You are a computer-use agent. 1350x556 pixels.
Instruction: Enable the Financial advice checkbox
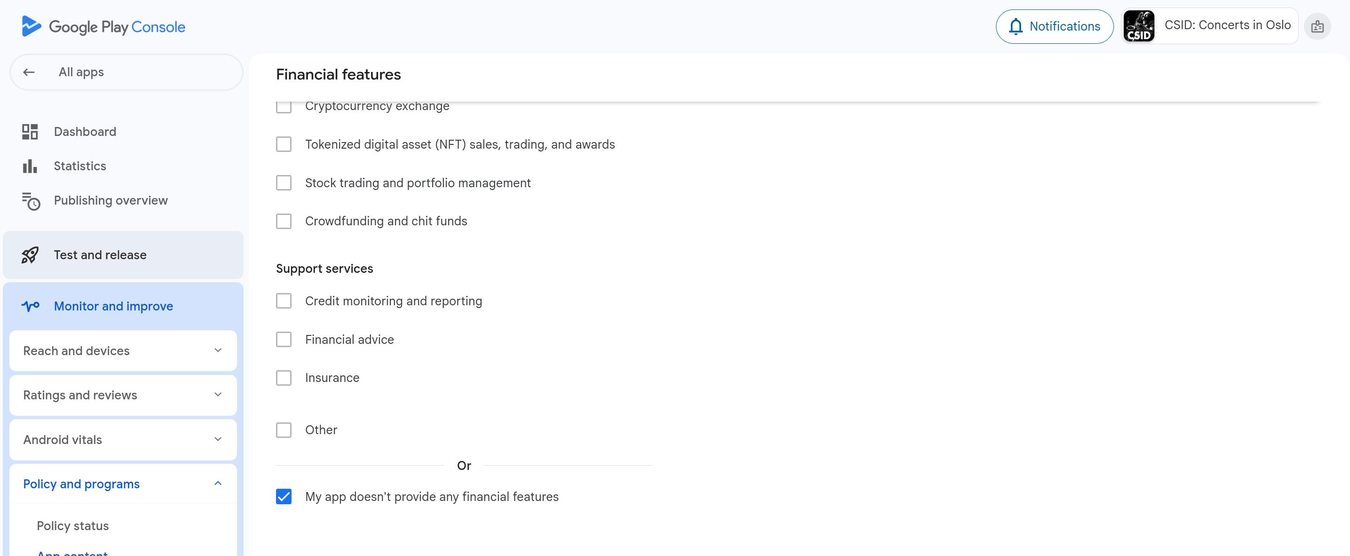[284, 340]
